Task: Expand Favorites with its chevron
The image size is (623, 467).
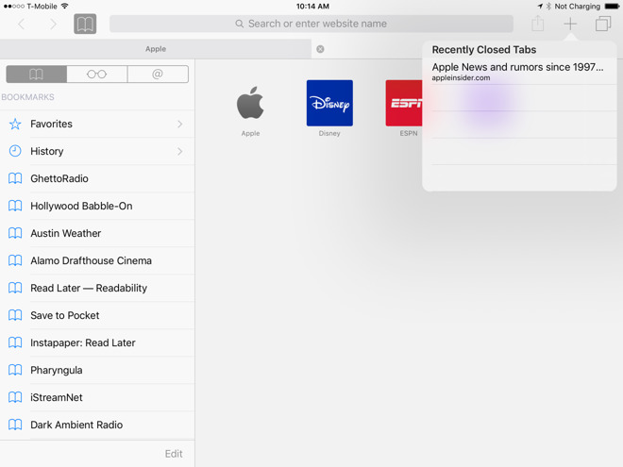Action: click(180, 124)
